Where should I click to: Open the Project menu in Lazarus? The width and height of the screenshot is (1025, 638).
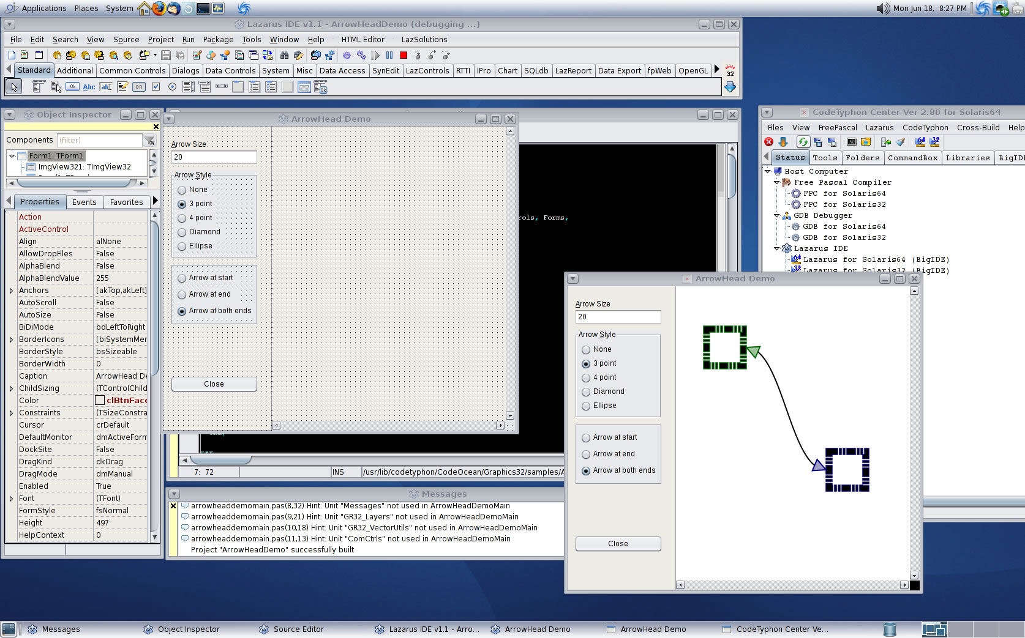(x=160, y=40)
